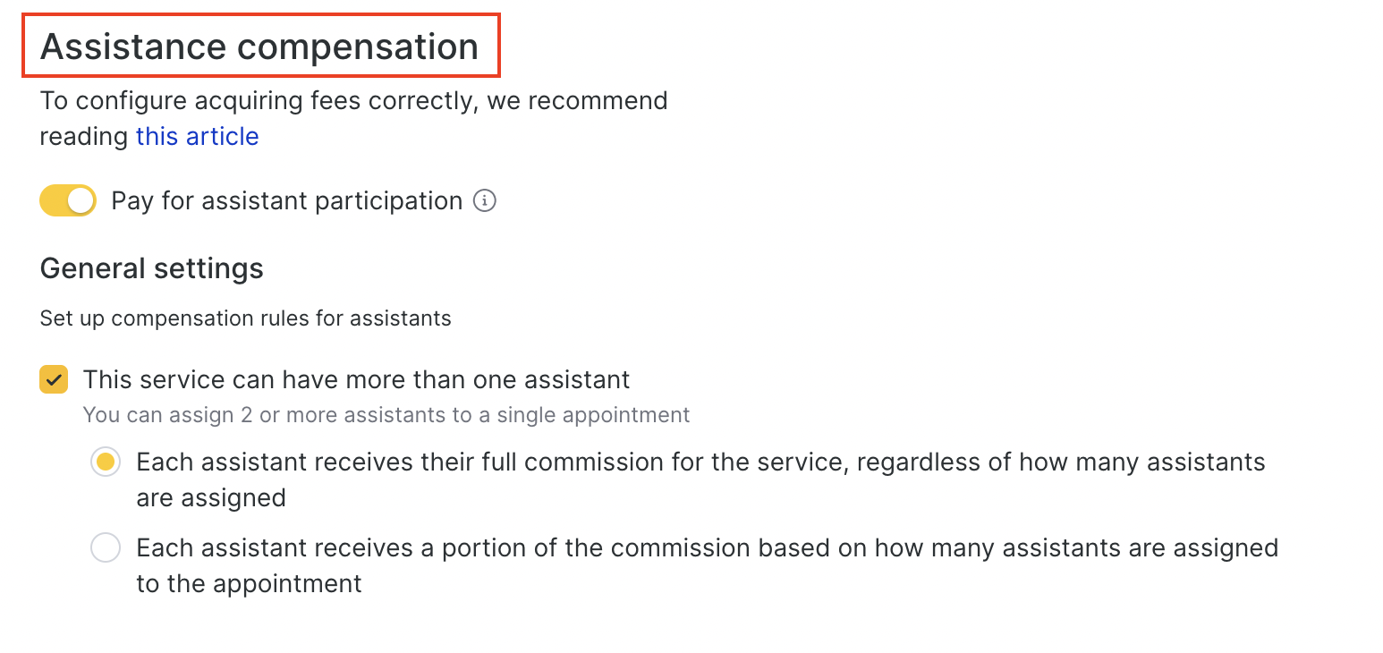
Task: Click 'This service can have more than one assistant' label
Action: (356, 379)
